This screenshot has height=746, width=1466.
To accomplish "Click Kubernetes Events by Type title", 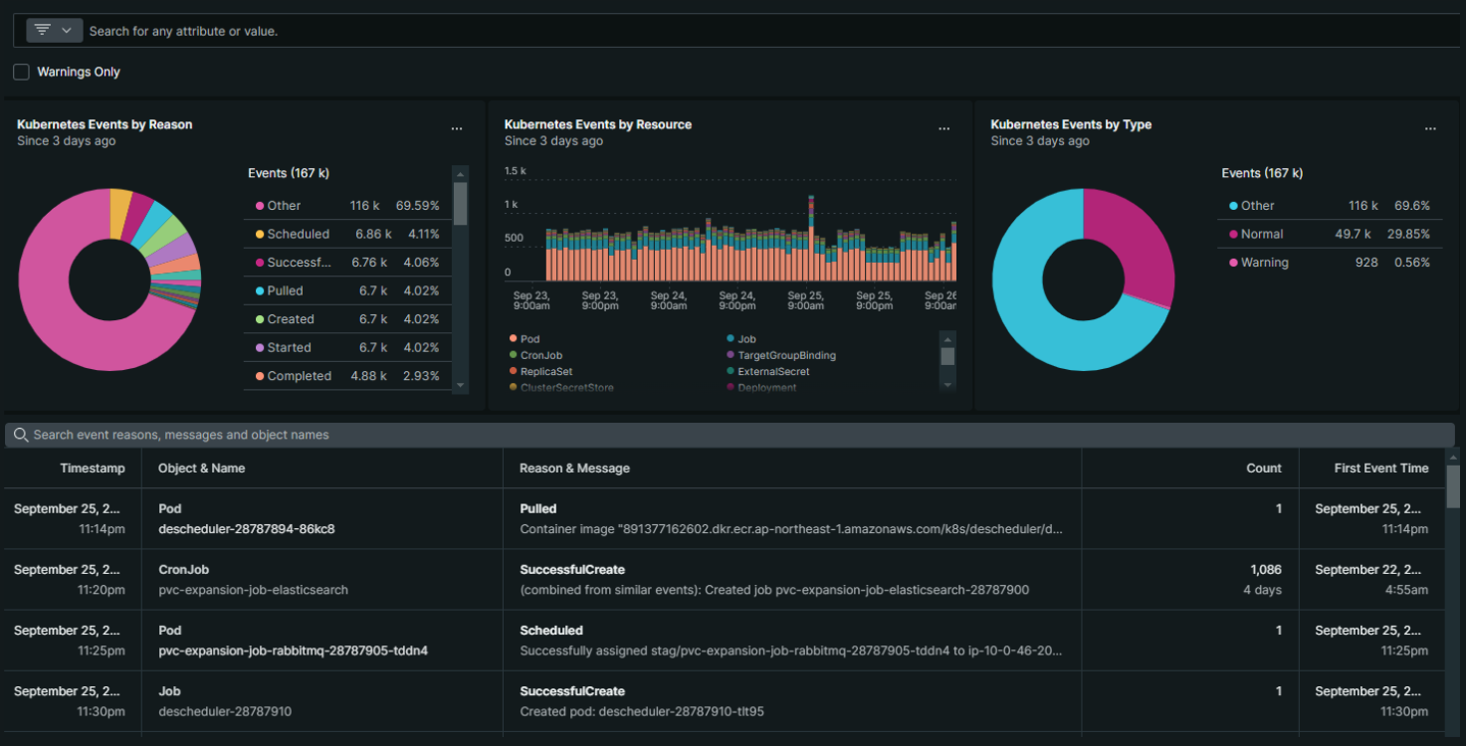I will [x=1071, y=124].
